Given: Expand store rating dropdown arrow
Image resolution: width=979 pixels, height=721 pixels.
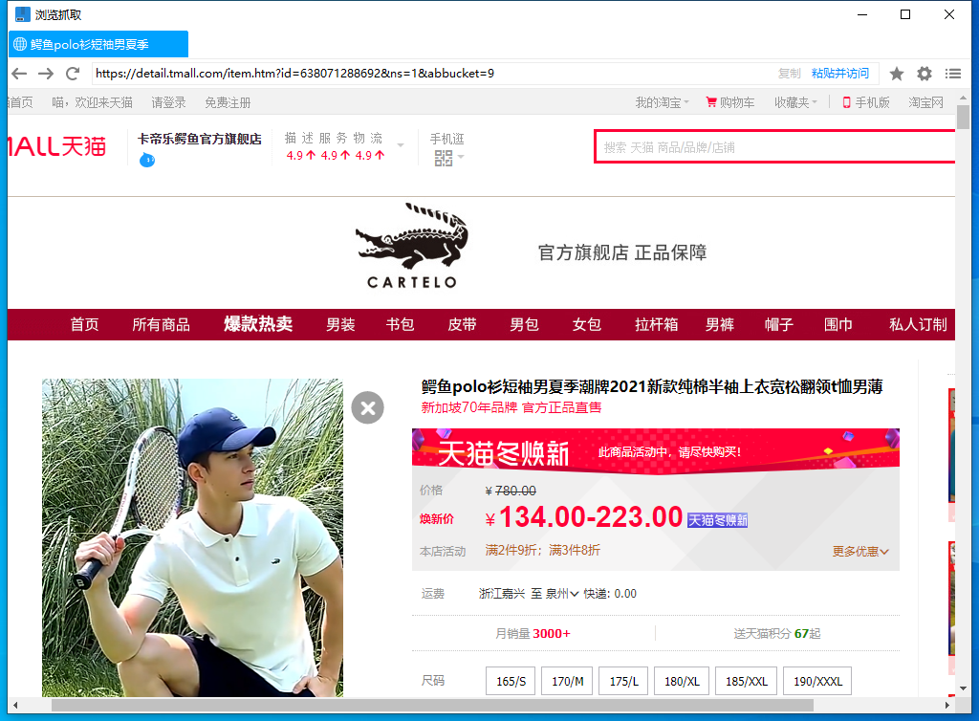Looking at the screenshot, I should (x=401, y=145).
